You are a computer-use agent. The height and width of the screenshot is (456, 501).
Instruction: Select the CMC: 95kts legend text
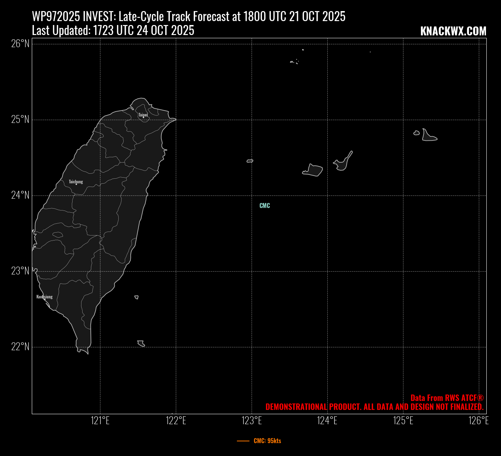click(267, 441)
